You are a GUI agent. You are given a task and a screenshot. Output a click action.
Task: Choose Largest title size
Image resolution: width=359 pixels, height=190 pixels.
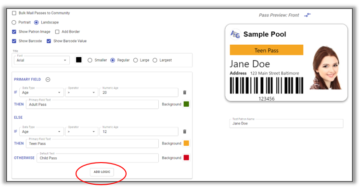pos(155,60)
